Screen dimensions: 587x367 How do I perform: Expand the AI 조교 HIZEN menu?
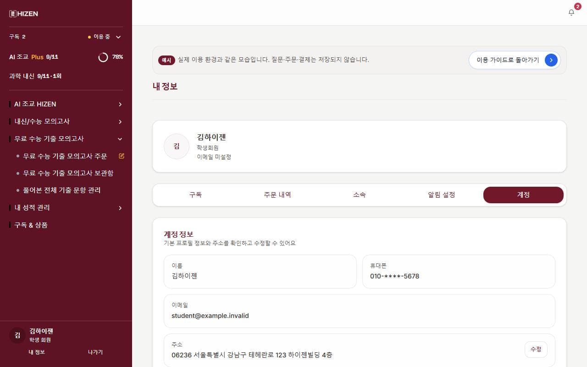(x=66, y=104)
